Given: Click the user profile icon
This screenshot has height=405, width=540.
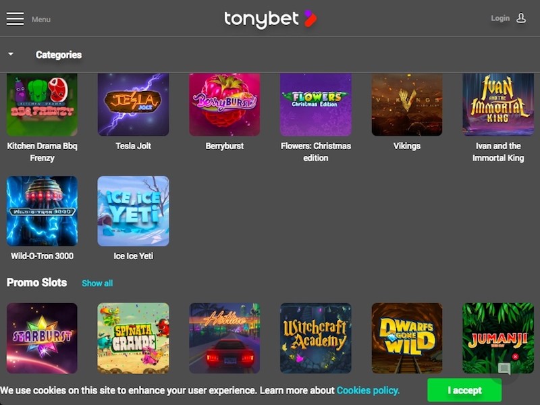Looking at the screenshot, I should (x=521, y=18).
